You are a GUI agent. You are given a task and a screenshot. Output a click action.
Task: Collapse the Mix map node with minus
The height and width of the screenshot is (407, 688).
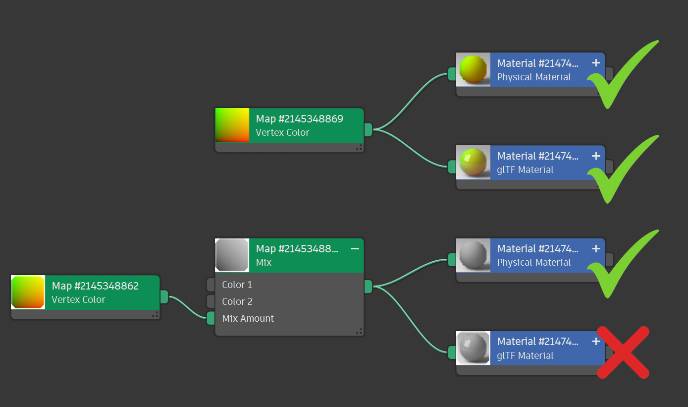355,248
